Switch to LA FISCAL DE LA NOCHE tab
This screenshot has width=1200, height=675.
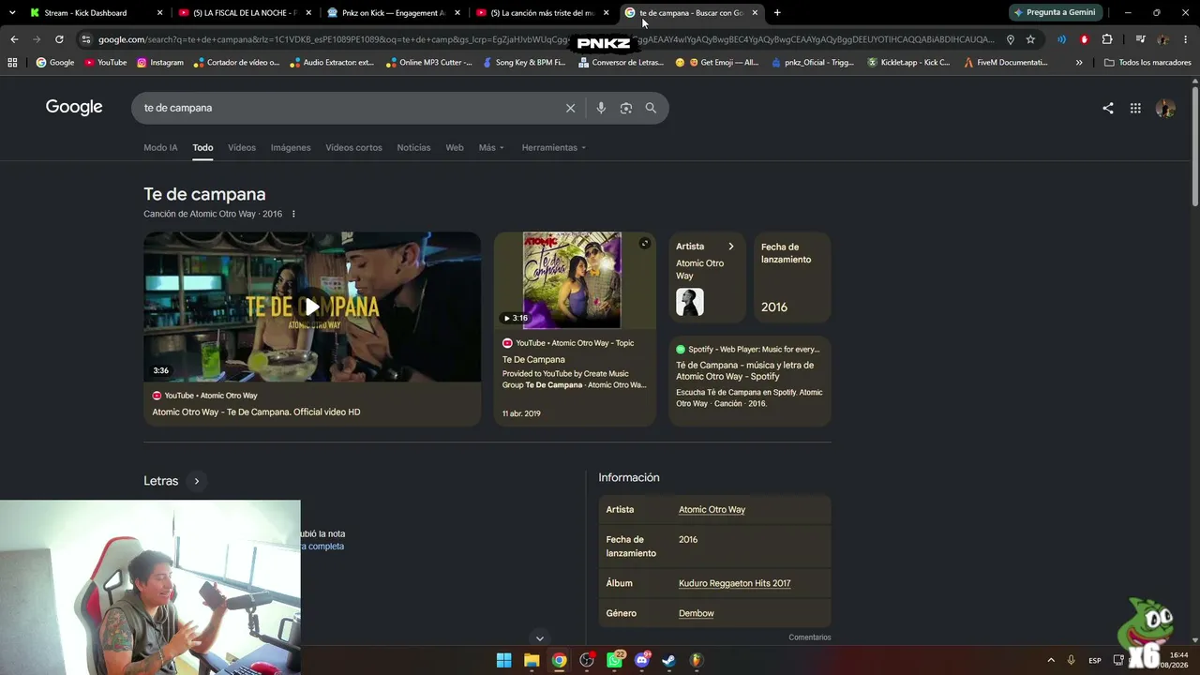click(x=246, y=13)
